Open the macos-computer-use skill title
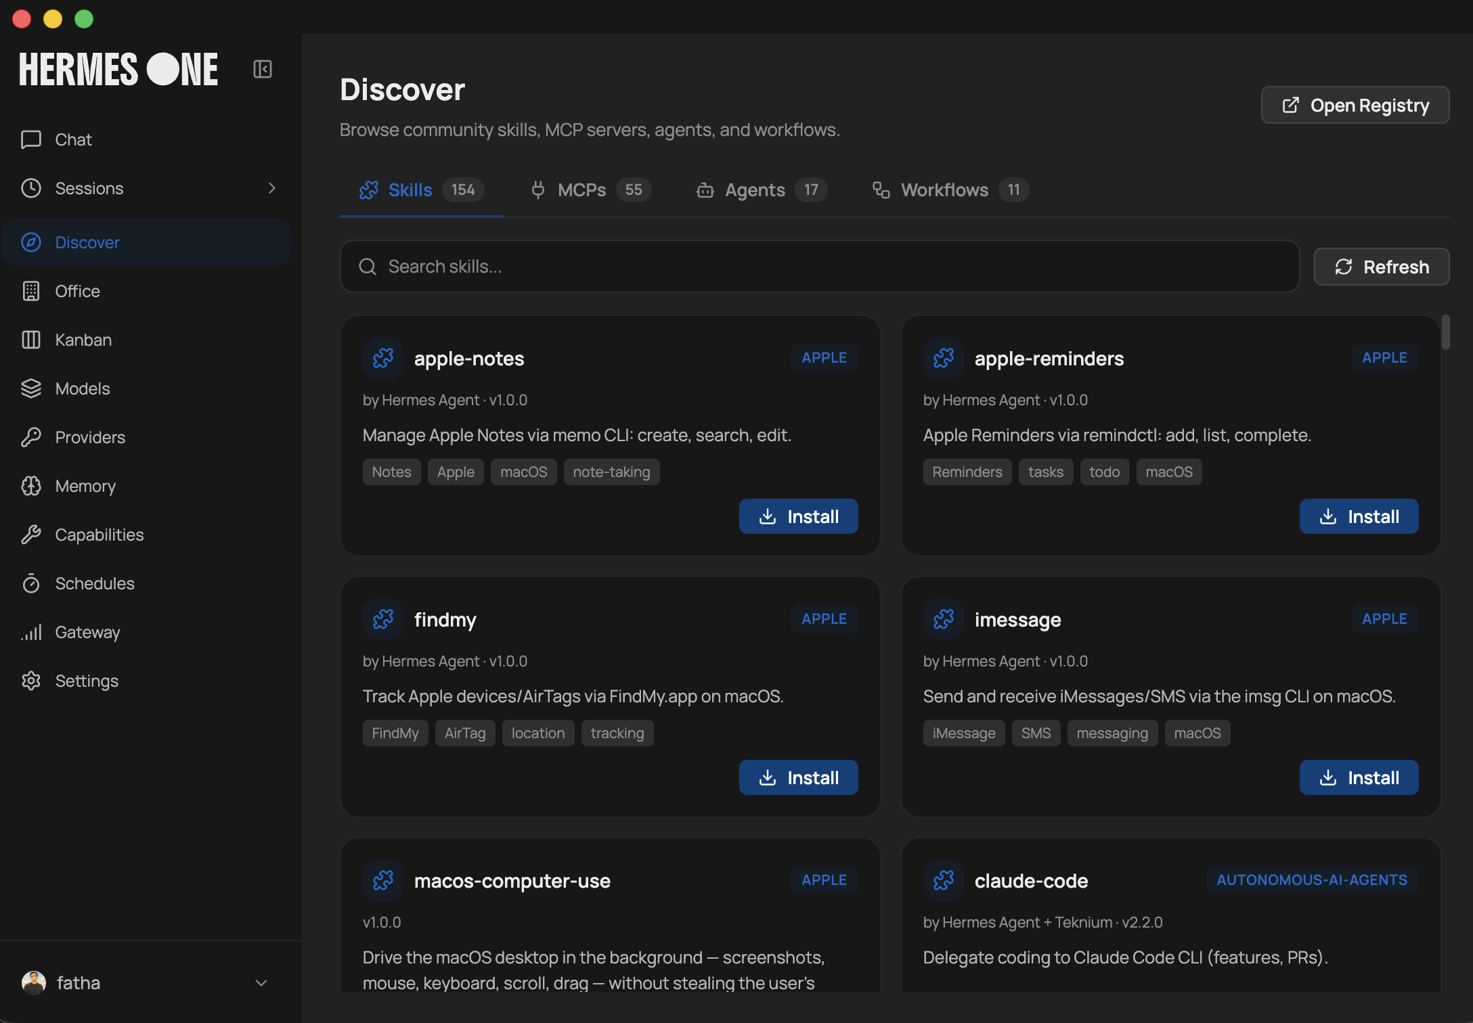Screen dimensions: 1473x1023 pos(512,881)
